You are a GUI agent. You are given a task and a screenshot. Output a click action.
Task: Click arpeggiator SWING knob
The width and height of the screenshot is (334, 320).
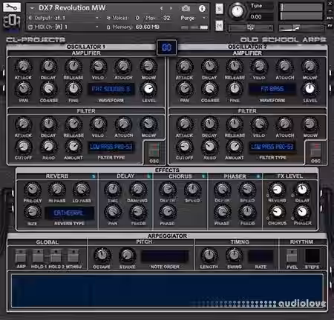click(234, 256)
